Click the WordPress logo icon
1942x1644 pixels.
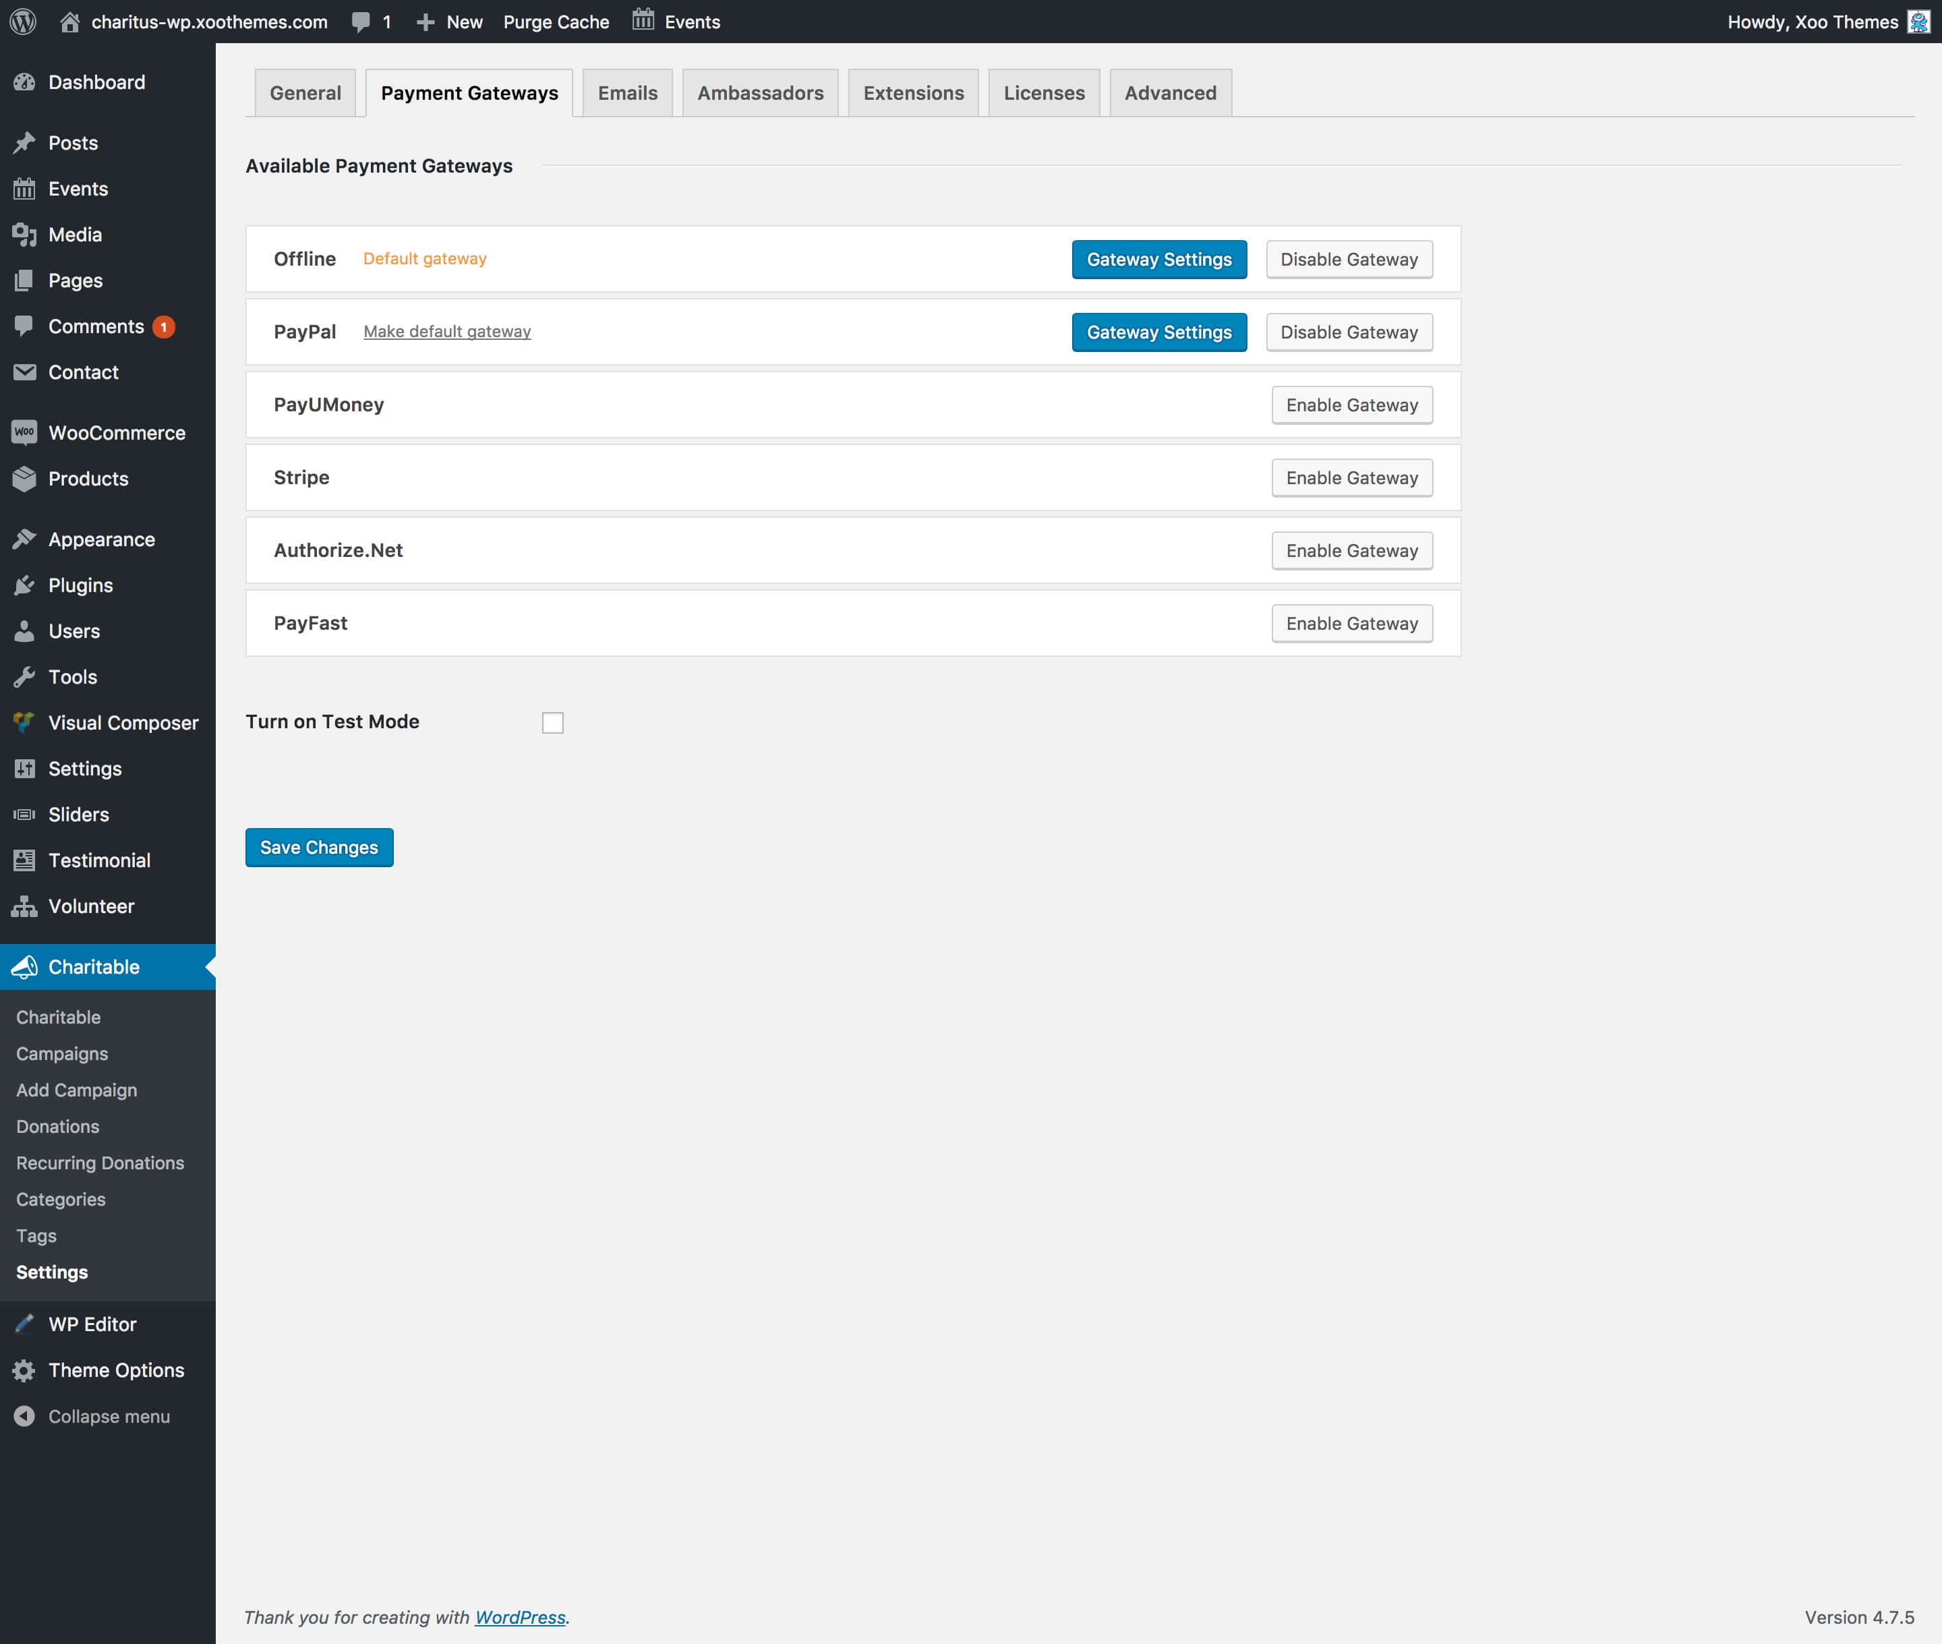pos(24,22)
